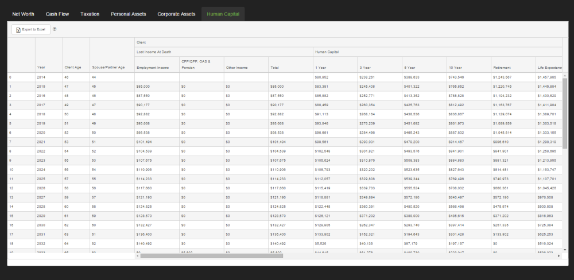The height and width of the screenshot is (280, 574).
Task: Open the Net Worth tab
Action: (x=24, y=14)
